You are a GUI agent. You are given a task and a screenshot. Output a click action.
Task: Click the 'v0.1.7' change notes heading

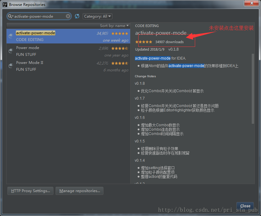click(140, 98)
